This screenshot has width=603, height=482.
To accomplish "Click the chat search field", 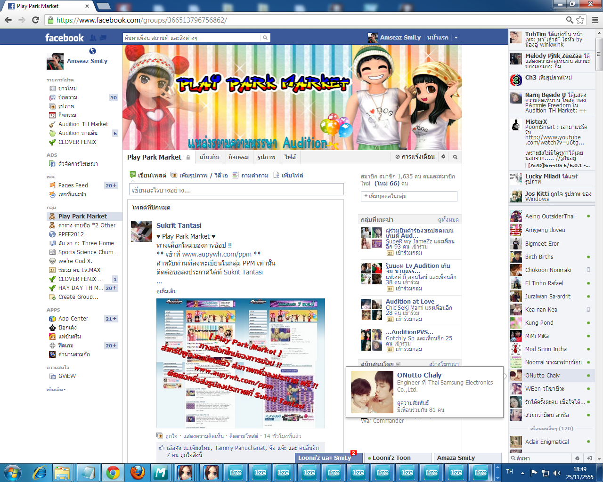I will (x=540, y=458).
